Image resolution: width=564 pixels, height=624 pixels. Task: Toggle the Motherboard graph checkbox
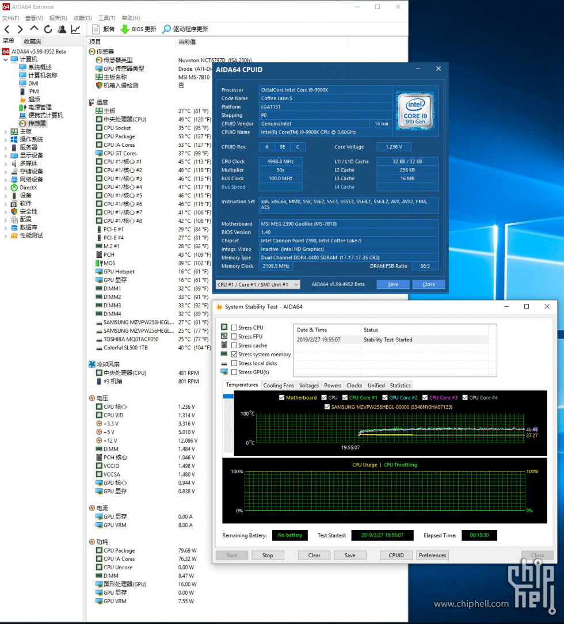coord(281,397)
